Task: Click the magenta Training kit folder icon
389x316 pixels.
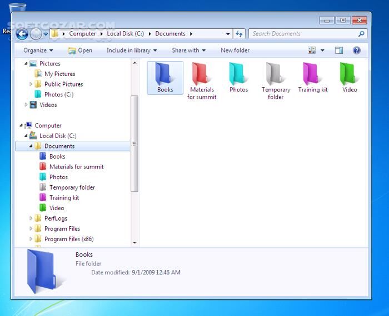Action: (312, 74)
